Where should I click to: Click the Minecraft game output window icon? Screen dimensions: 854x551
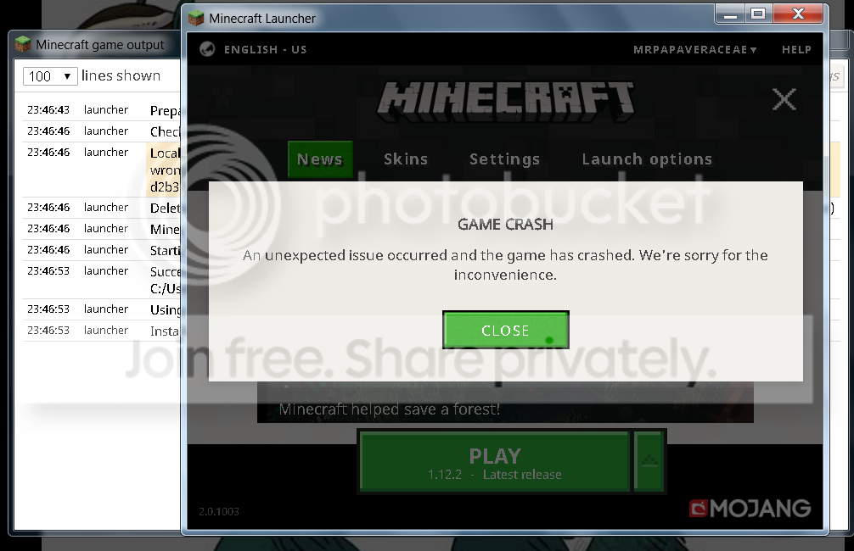click(23, 44)
